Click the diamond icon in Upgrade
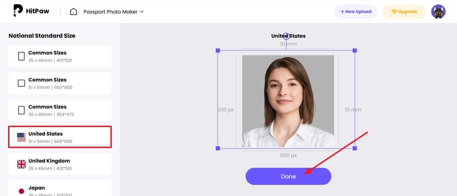The height and width of the screenshot is (196, 457). pos(394,12)
